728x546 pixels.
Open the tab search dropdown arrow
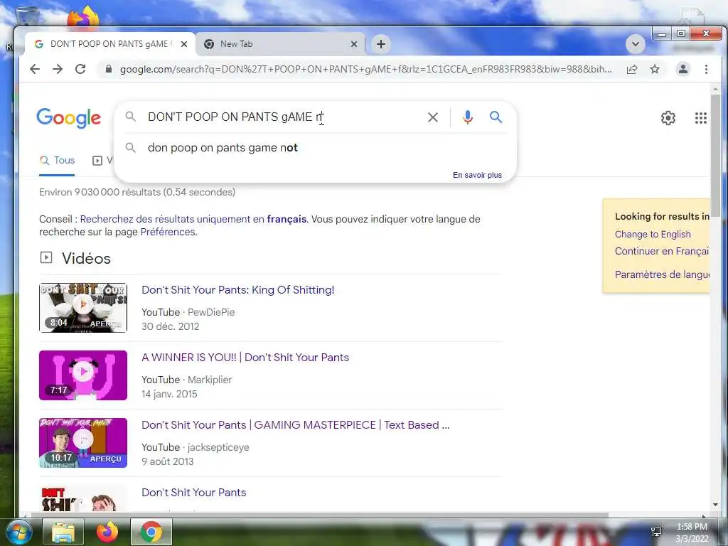635,44
